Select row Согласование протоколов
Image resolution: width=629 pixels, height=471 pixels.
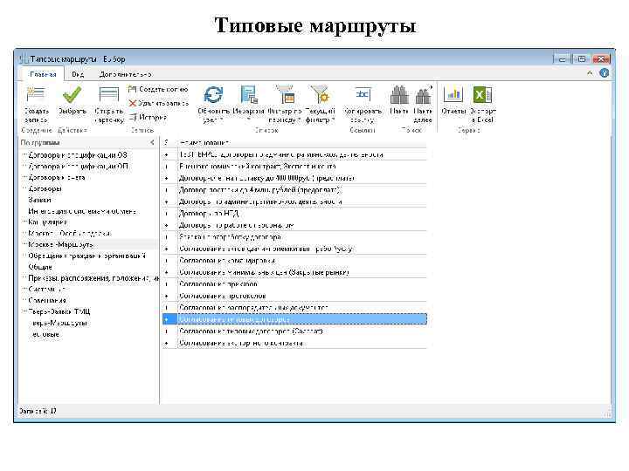coord(295,296)
